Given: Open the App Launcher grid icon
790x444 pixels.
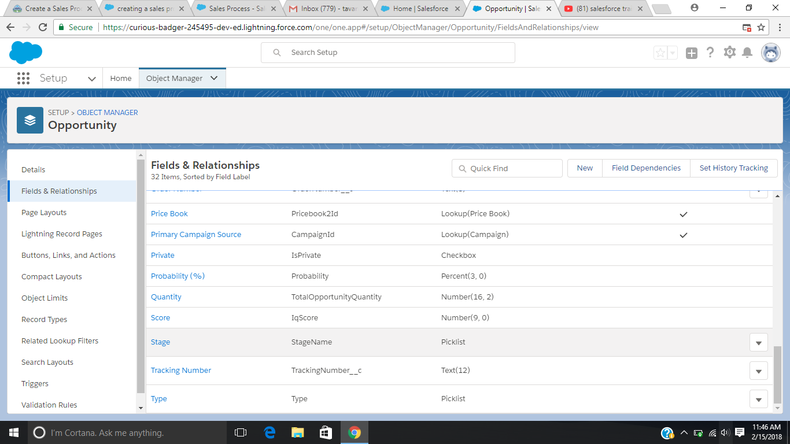Looking at the screenshot, I should 23,78.
